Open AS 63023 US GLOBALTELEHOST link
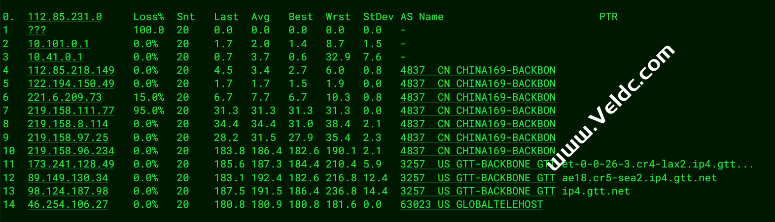Image resolution: width=775 pixels, height=222 pixels. click(472, 204)
